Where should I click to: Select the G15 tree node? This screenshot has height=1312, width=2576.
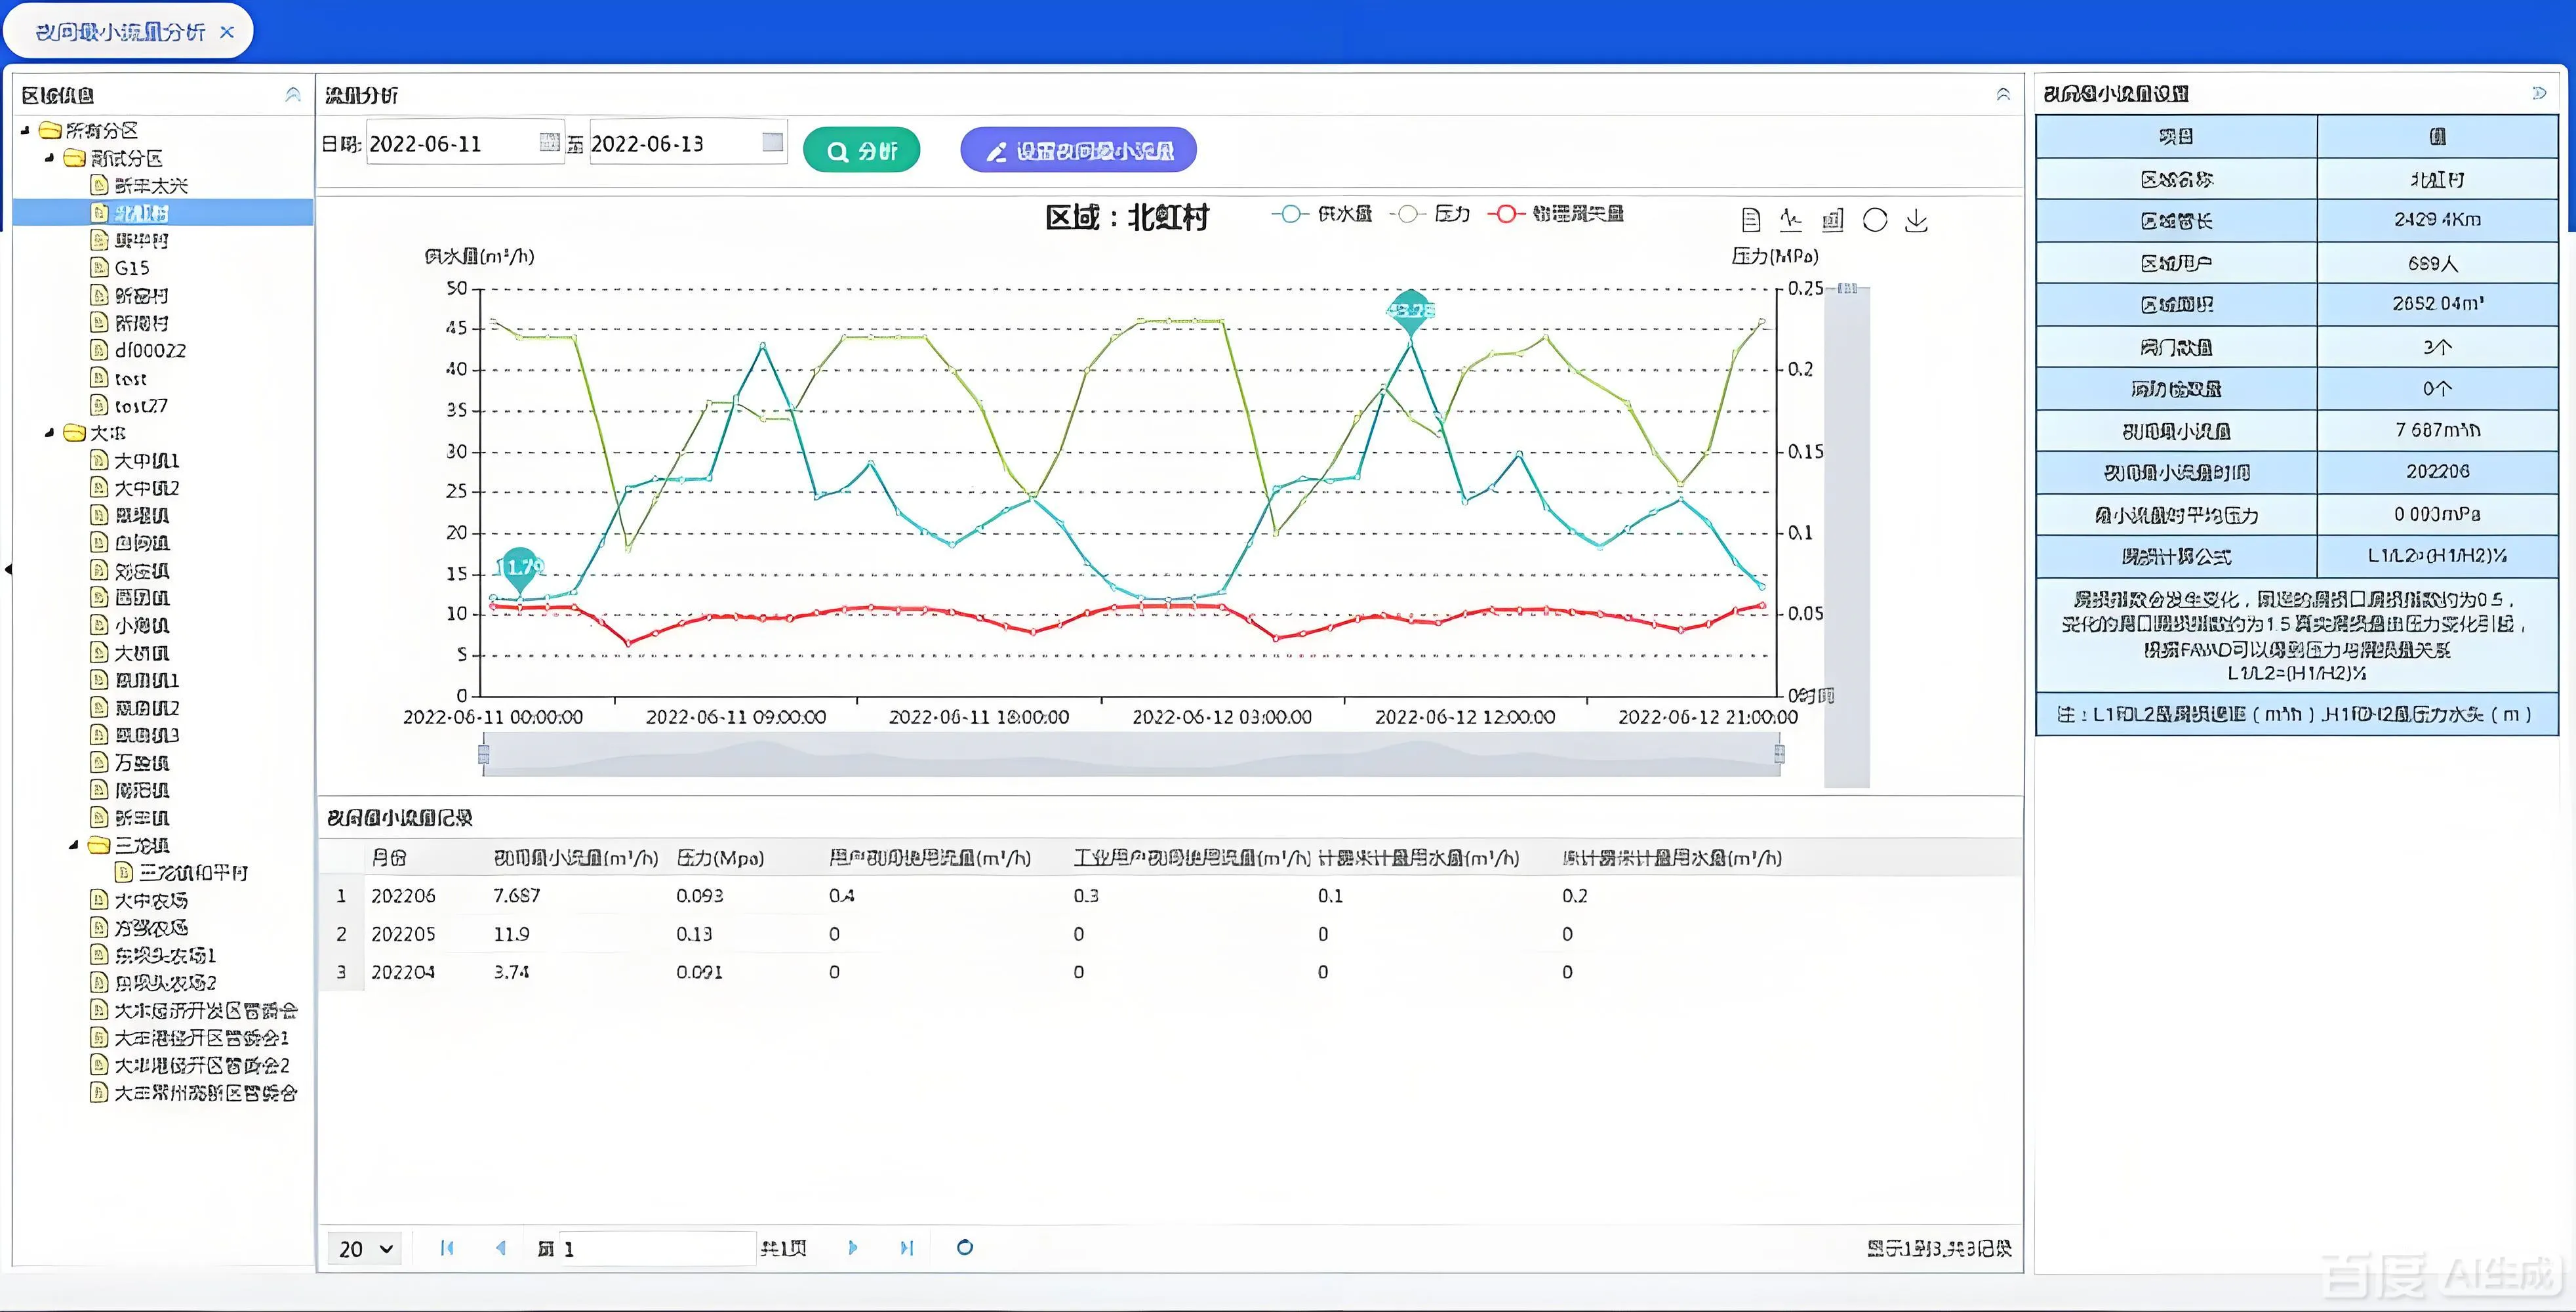click(132, 268)
